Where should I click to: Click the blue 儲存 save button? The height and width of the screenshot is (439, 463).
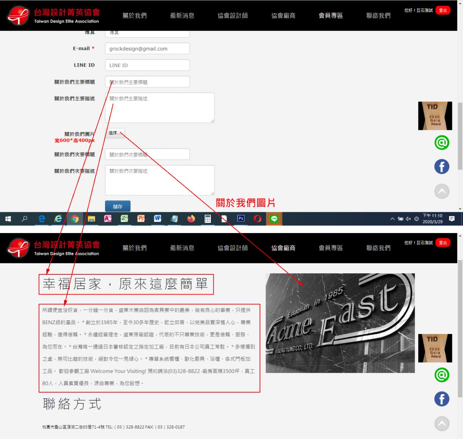coord(117,206)
